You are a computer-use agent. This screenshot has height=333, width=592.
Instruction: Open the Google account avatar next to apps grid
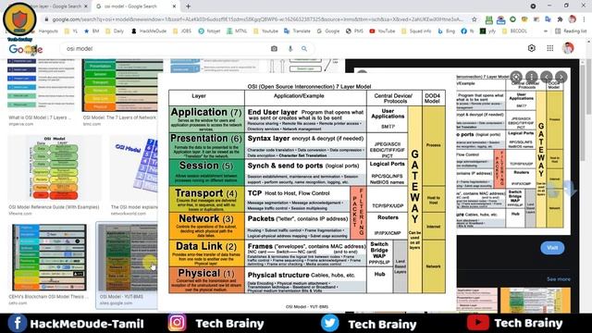click(568, 48)
